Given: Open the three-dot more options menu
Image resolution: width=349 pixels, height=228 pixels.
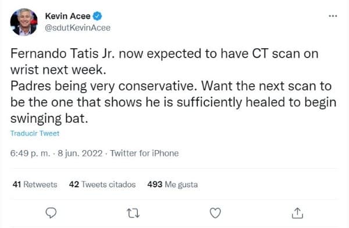Looking at the screenshot, I should click(333, 16).
